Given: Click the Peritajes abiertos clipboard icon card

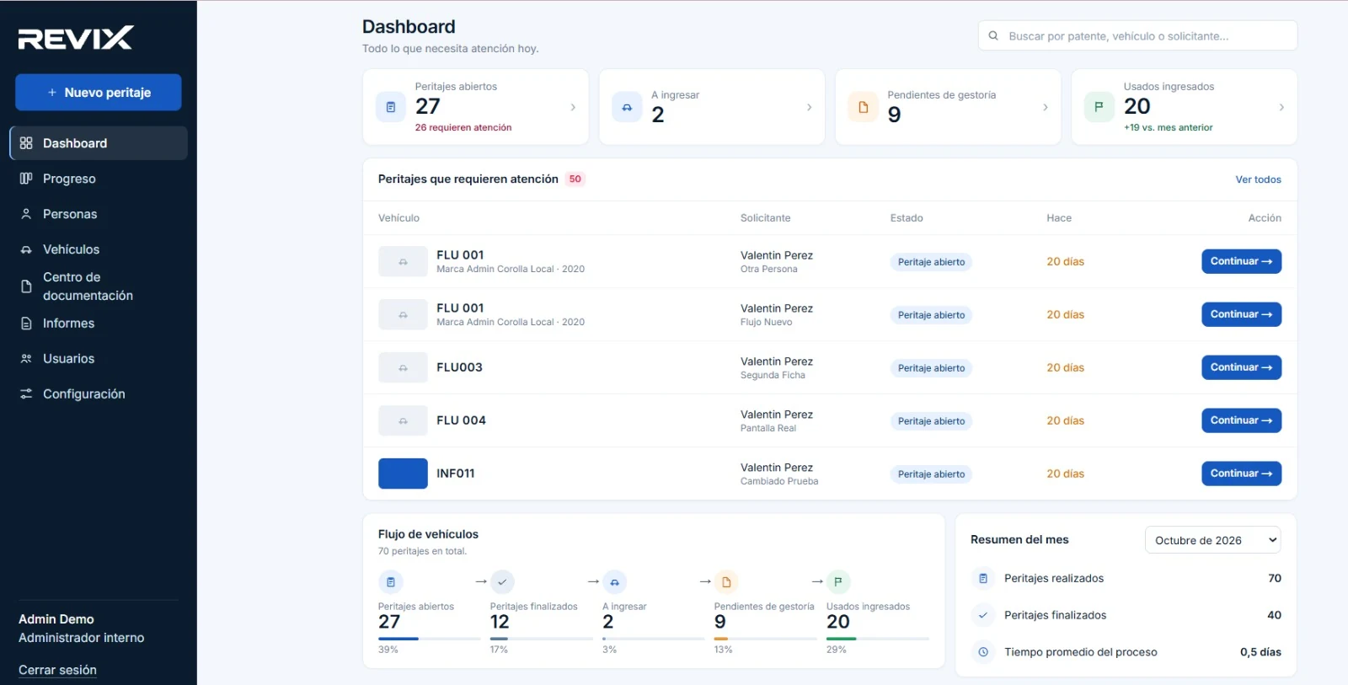Looking at the screenshot, I should pyautogui.click(x=391, y=107).
